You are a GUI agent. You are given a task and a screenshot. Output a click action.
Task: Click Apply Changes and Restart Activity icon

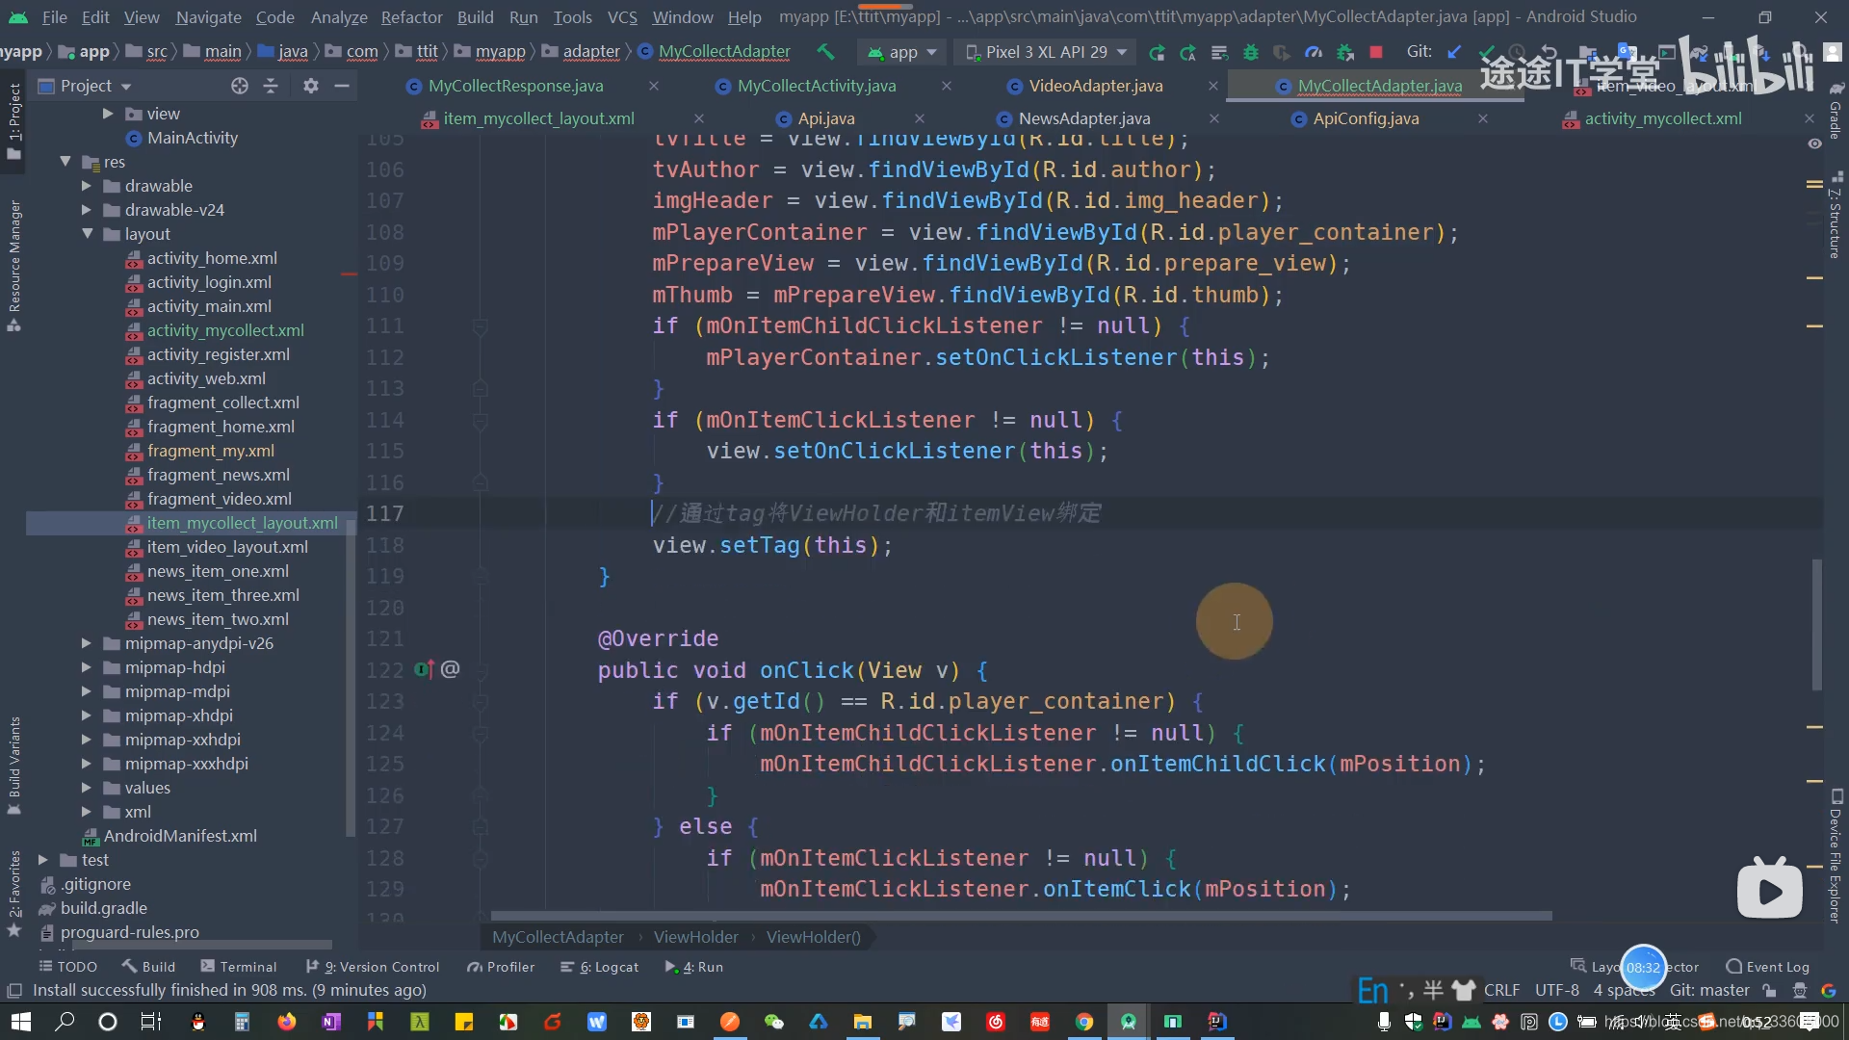pyautogui.click(x=1187, y=52)
